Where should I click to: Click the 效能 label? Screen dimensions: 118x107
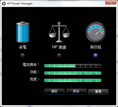pos(35,72)
